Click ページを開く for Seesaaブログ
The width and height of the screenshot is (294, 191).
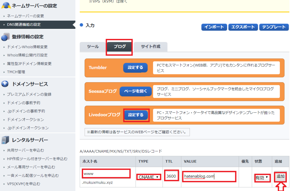coord(136,91)
